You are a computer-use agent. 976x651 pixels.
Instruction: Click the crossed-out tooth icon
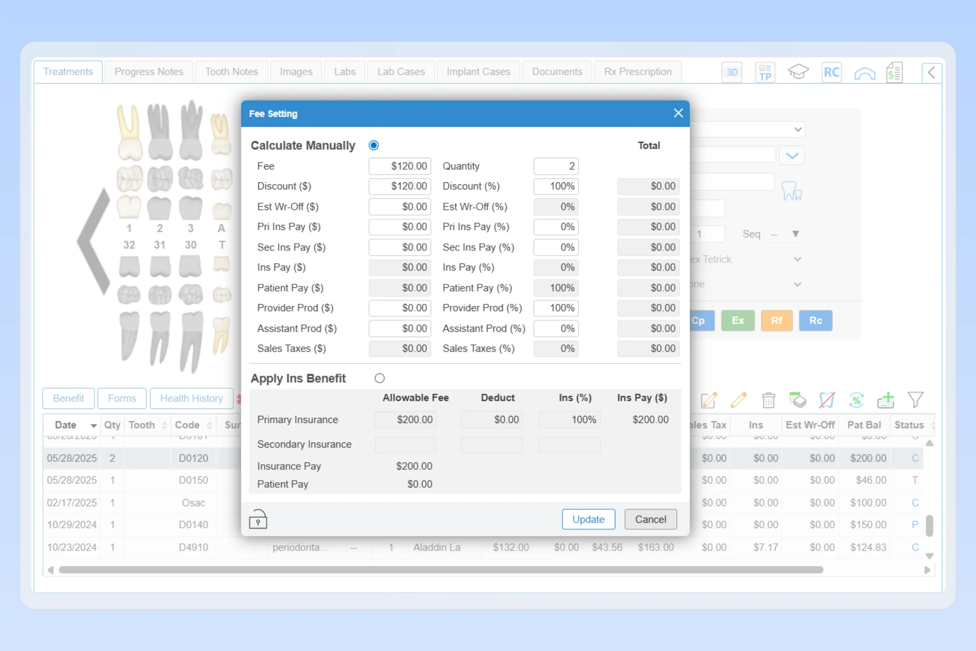pyautogui.click(x=826, y=400)
